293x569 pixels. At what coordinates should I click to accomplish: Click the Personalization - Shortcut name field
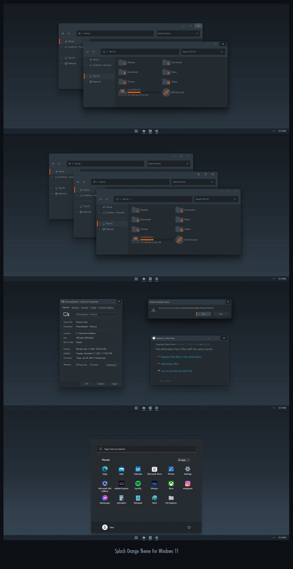(x=97, y=314)
